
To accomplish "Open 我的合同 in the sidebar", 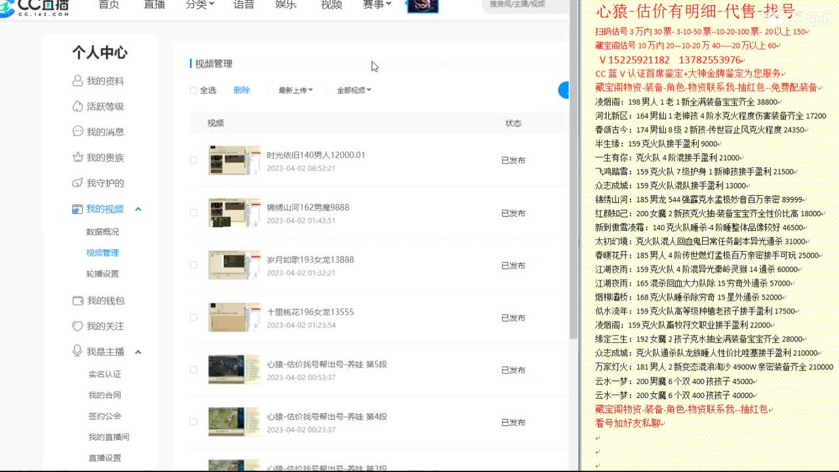I will tap(105, 395).
